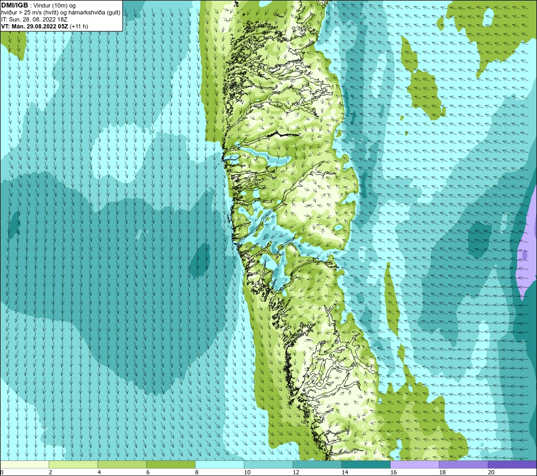537x476 pixels.
Task: Click the 18-20 m/s purple legend swatch
Action: (x=463, y=464)
